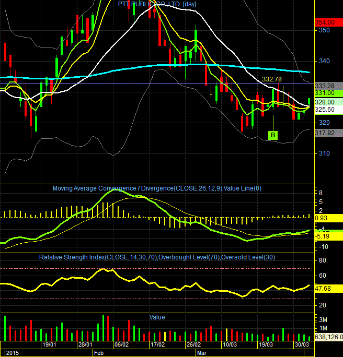Click the MACD axis value 8
Viewport: 343px width, 357px height.
pos(321,193)
